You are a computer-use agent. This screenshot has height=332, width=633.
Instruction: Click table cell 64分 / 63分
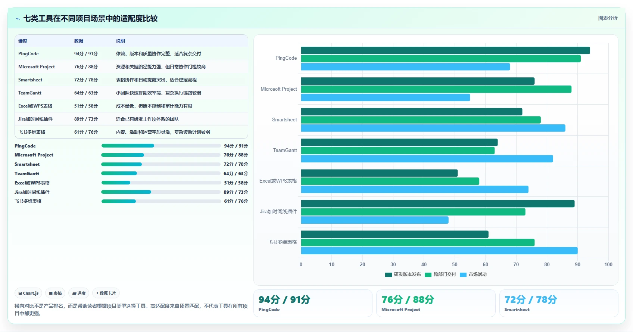86,93
